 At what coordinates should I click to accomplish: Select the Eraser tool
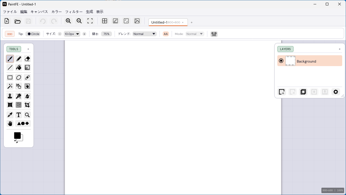[27, 59]
